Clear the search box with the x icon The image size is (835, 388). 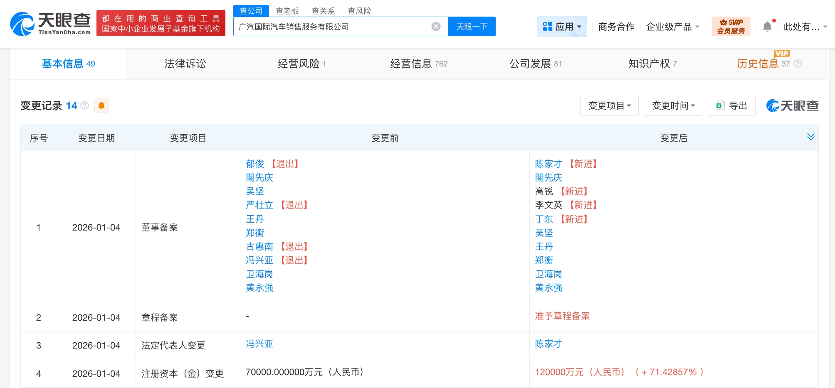click(435, 26)
